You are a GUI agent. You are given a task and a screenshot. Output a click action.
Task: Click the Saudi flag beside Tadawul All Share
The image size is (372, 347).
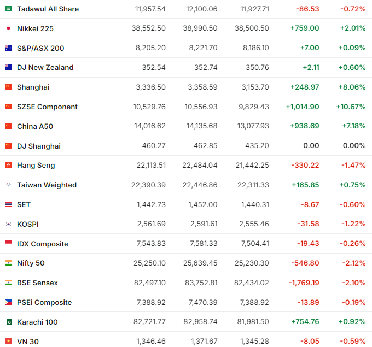pos(8,9)
